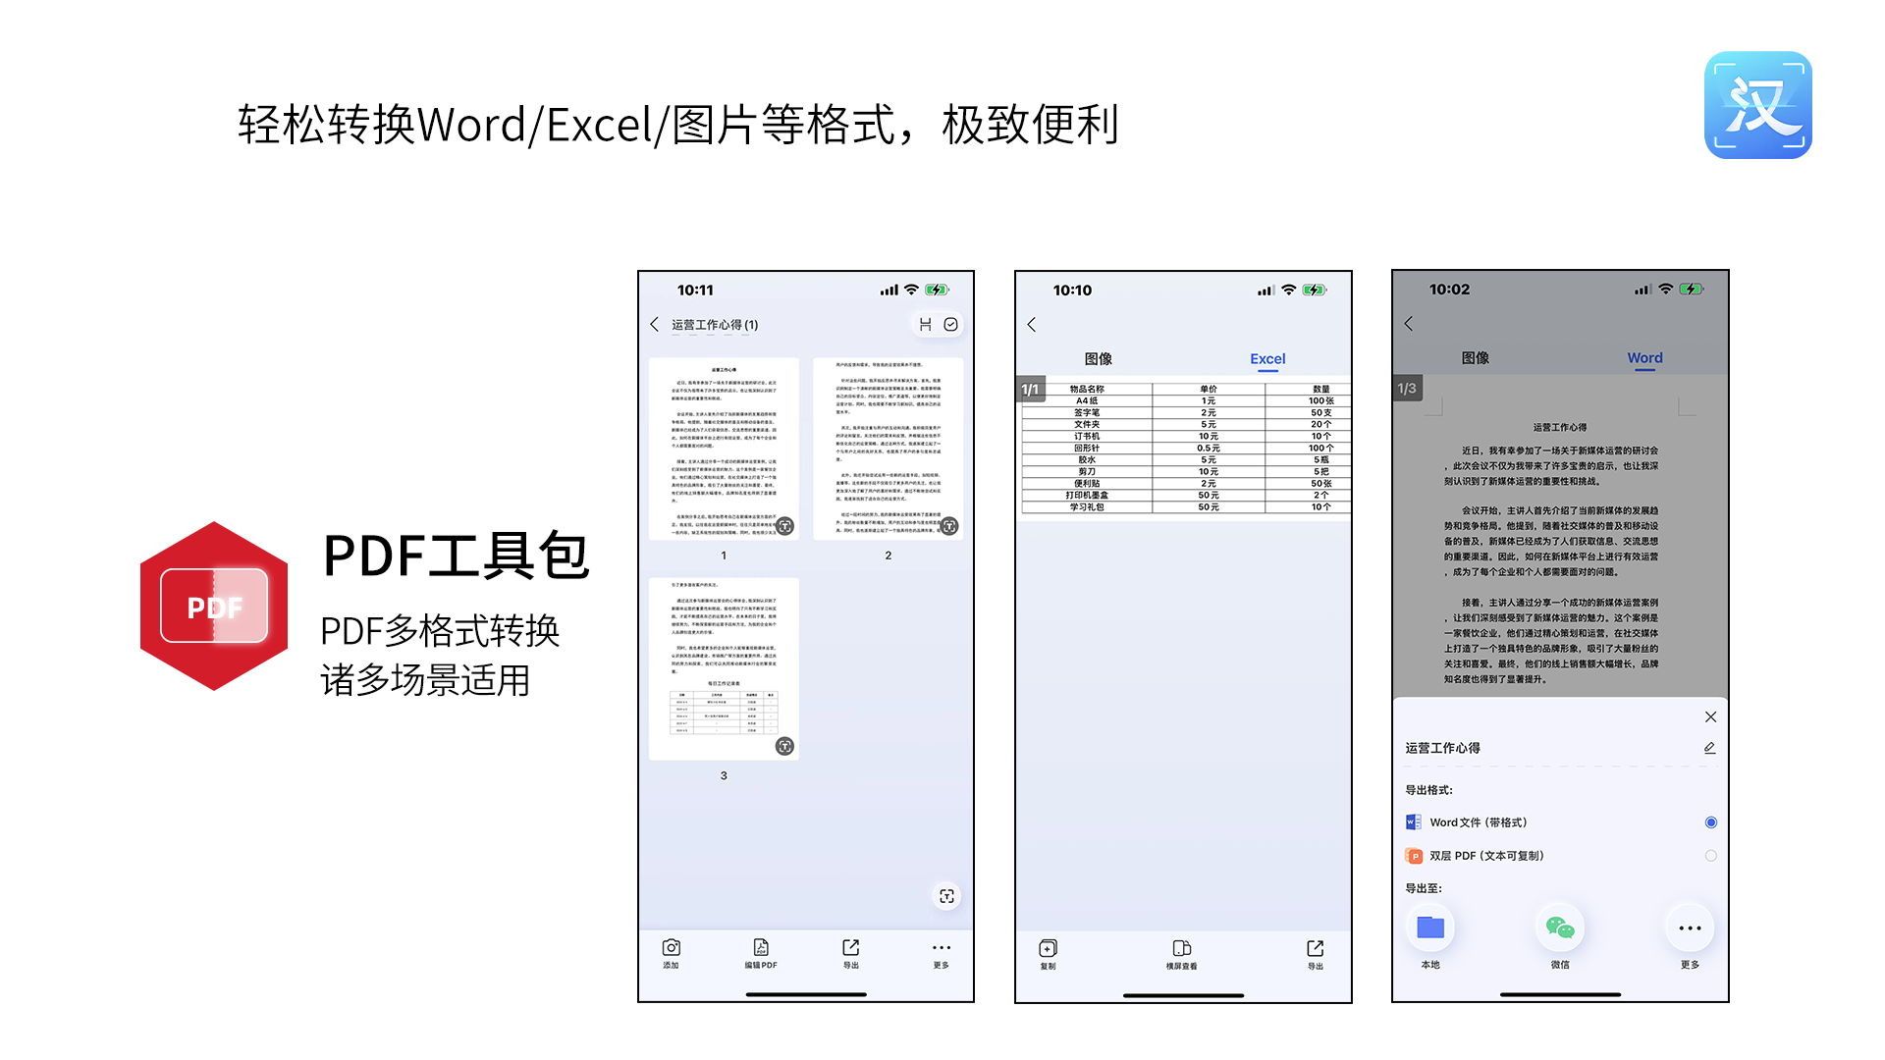Tap floating text-recognition scan button
1885x1060 pixels.
[946, 896]
